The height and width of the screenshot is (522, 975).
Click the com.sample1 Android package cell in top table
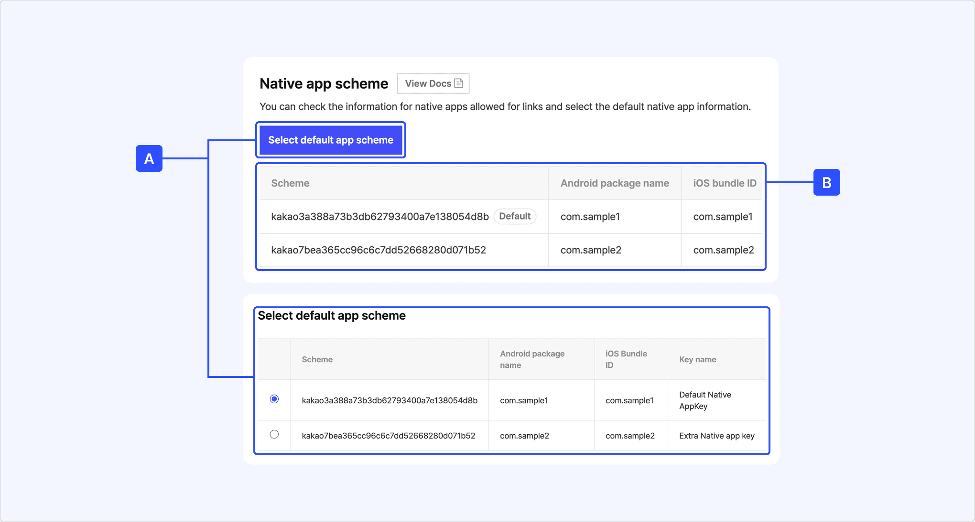tap(590, 217)
